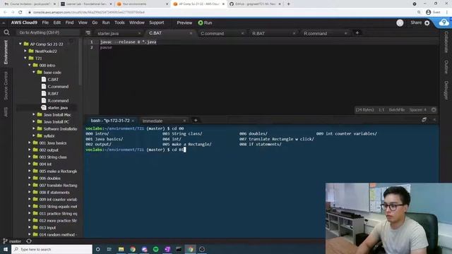The height and width of the screenshot is (254, 452).
Task: Open editor status bar settings gear
Action: tap(434, 110)
